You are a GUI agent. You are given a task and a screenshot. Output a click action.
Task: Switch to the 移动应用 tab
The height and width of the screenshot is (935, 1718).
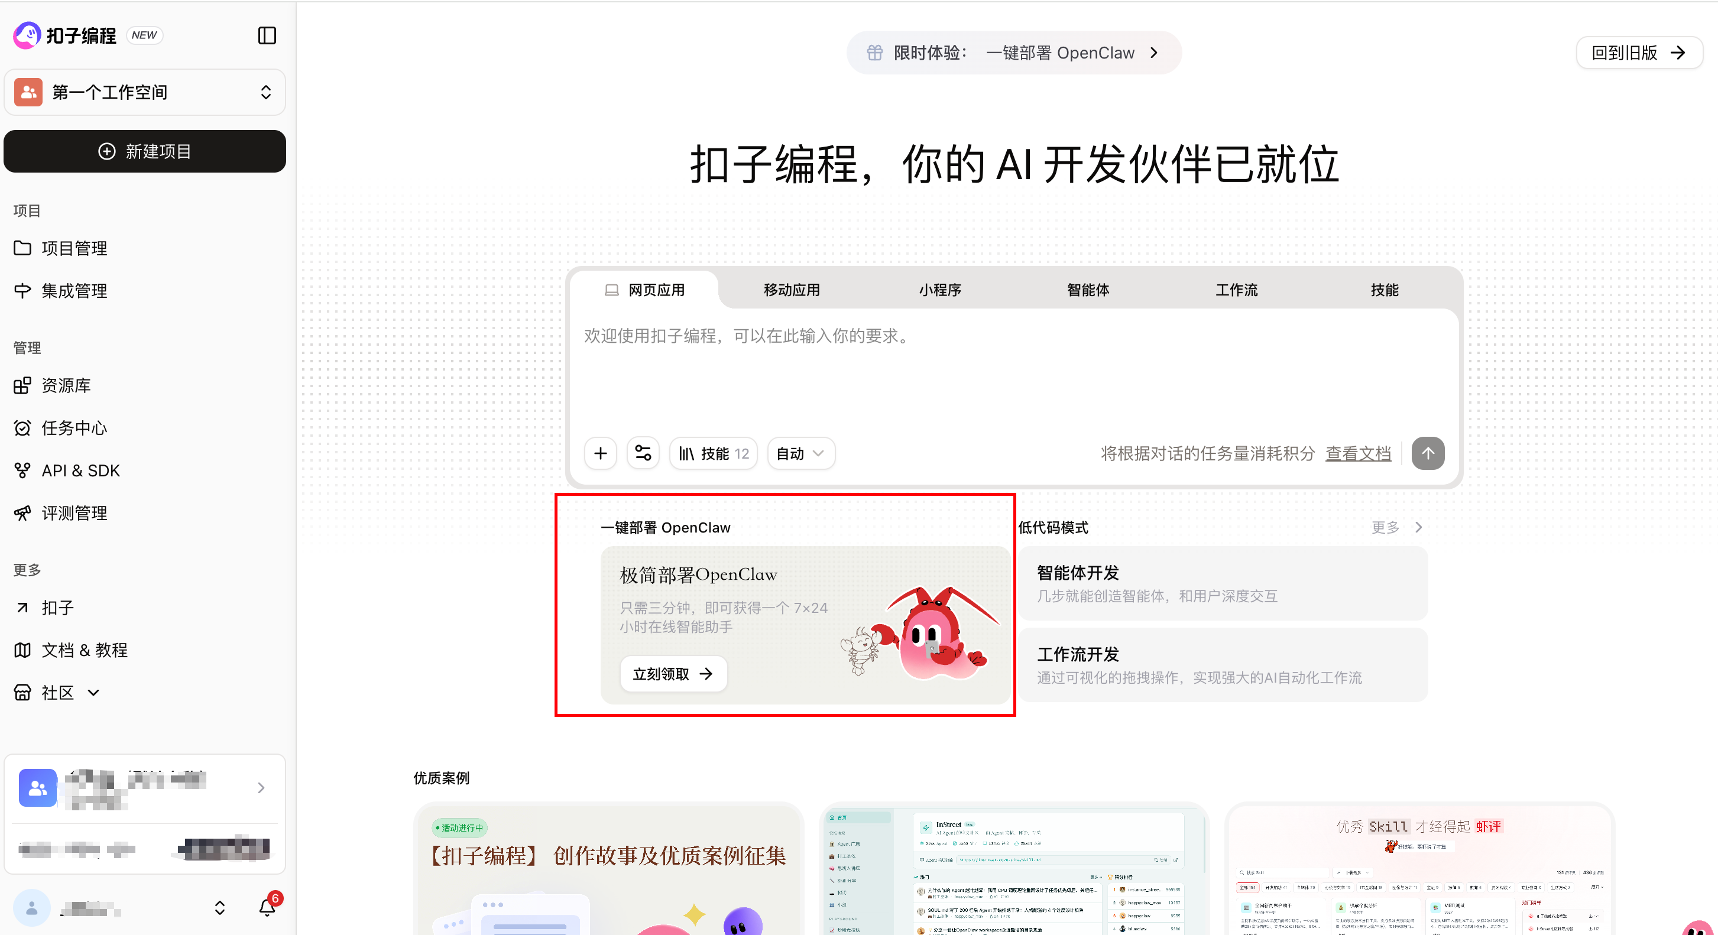[792, 290]
